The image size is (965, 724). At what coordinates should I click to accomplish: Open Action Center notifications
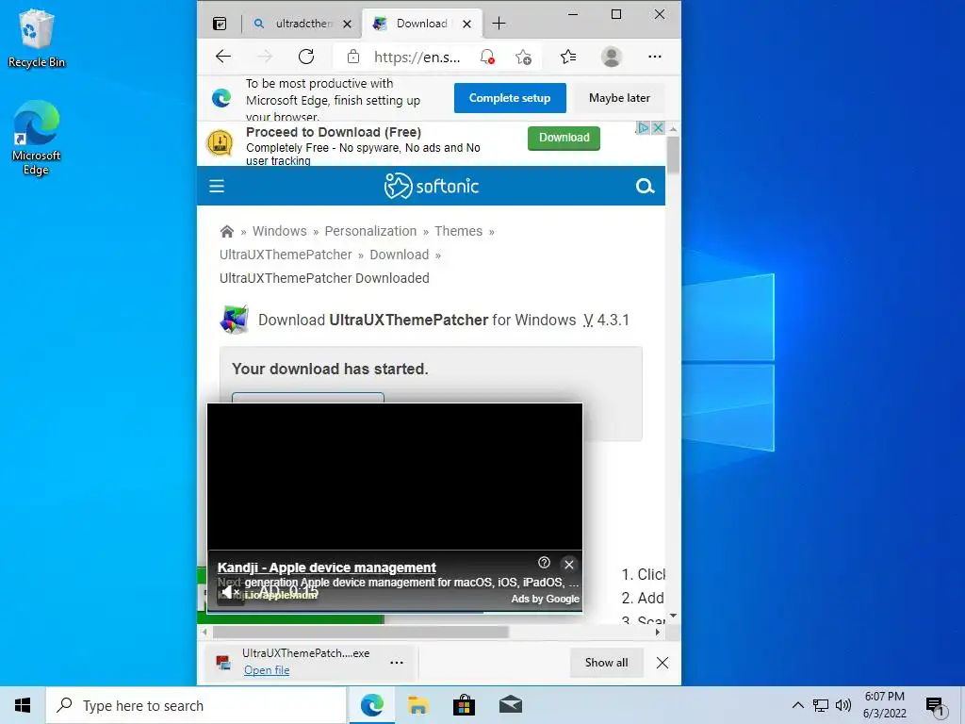pyautogui.click(x=936, y=706)
